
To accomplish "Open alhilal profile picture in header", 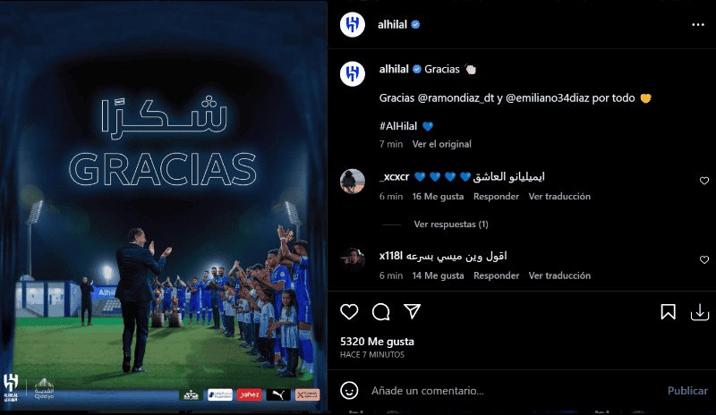I will tap(353, 25).
